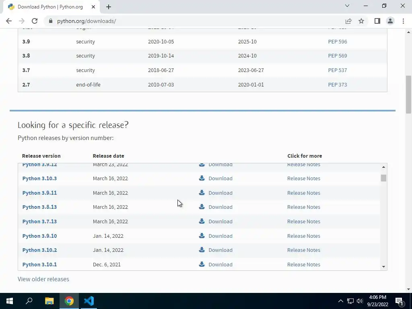Screen dimensions: 412x309
Task: Click View older releases link
Action: (x=43, y=279)
